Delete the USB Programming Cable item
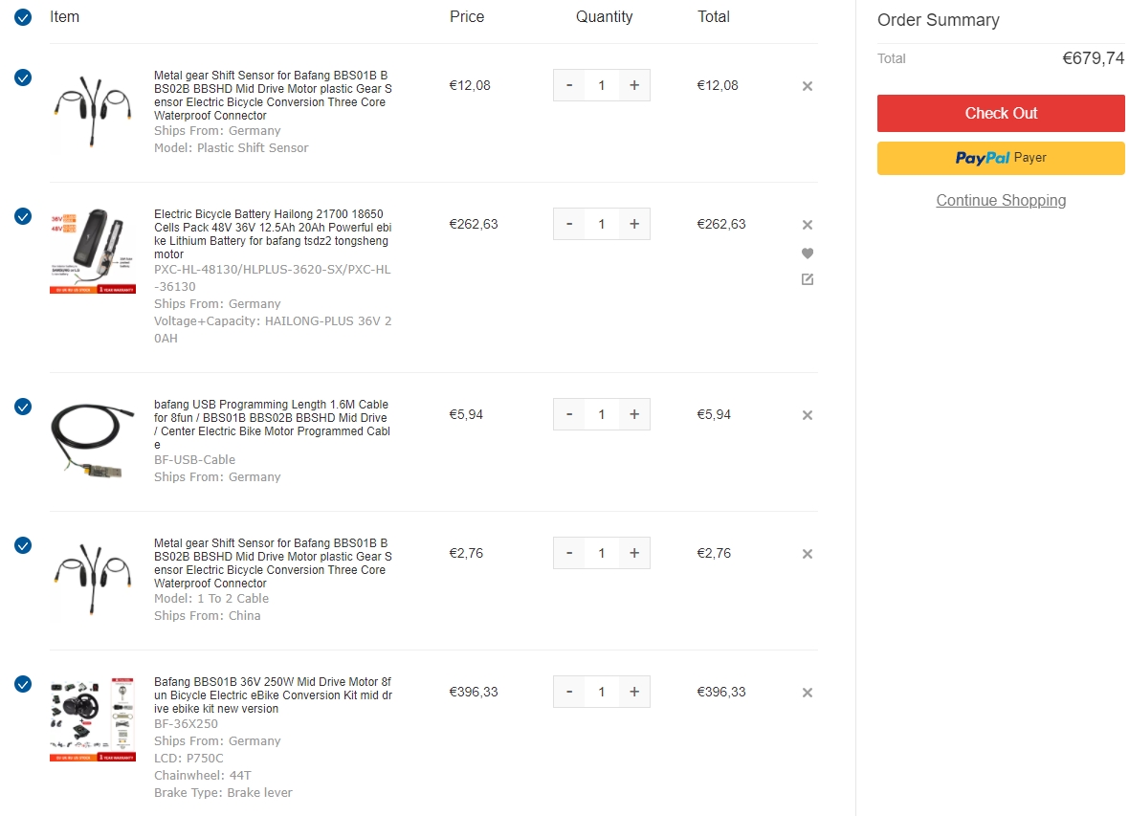 click(807, 415)
